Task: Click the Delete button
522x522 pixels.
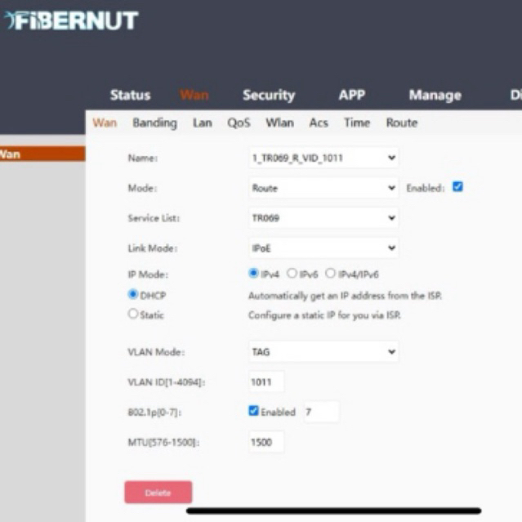Action: (158, 493)
